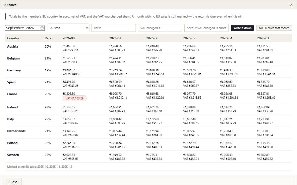Click the Marked as no EU sales note
The image size is (297, 185).
tap(39, 167)
